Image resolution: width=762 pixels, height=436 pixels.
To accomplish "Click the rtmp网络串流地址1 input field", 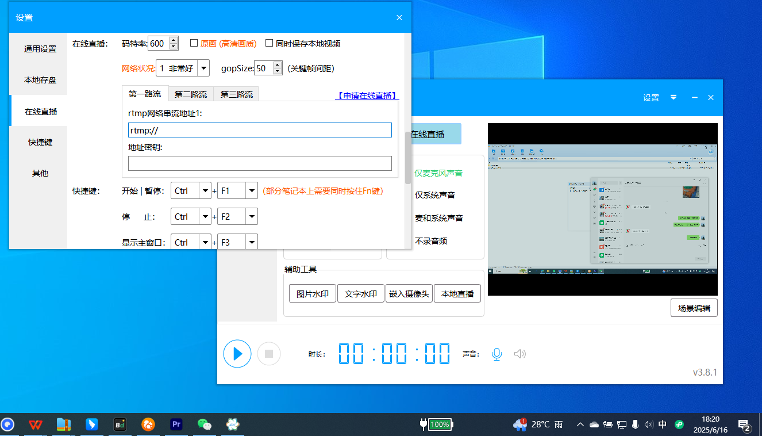I will [260, 130].
